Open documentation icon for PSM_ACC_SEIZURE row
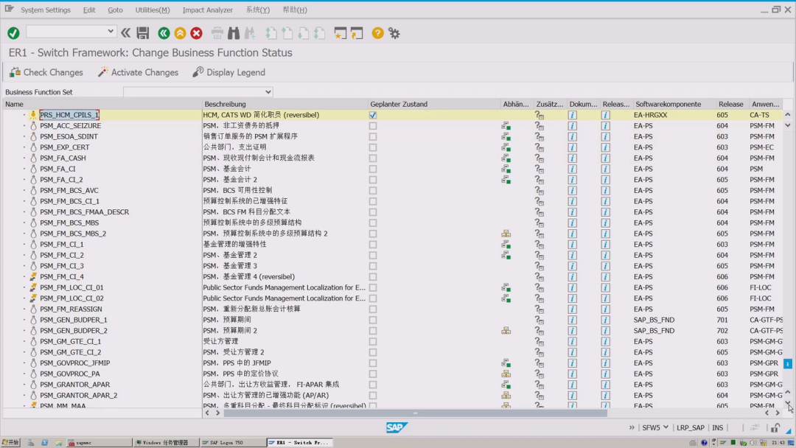This screenshot has width=796, height=448. pyautogui.click(x=572, y=126)
